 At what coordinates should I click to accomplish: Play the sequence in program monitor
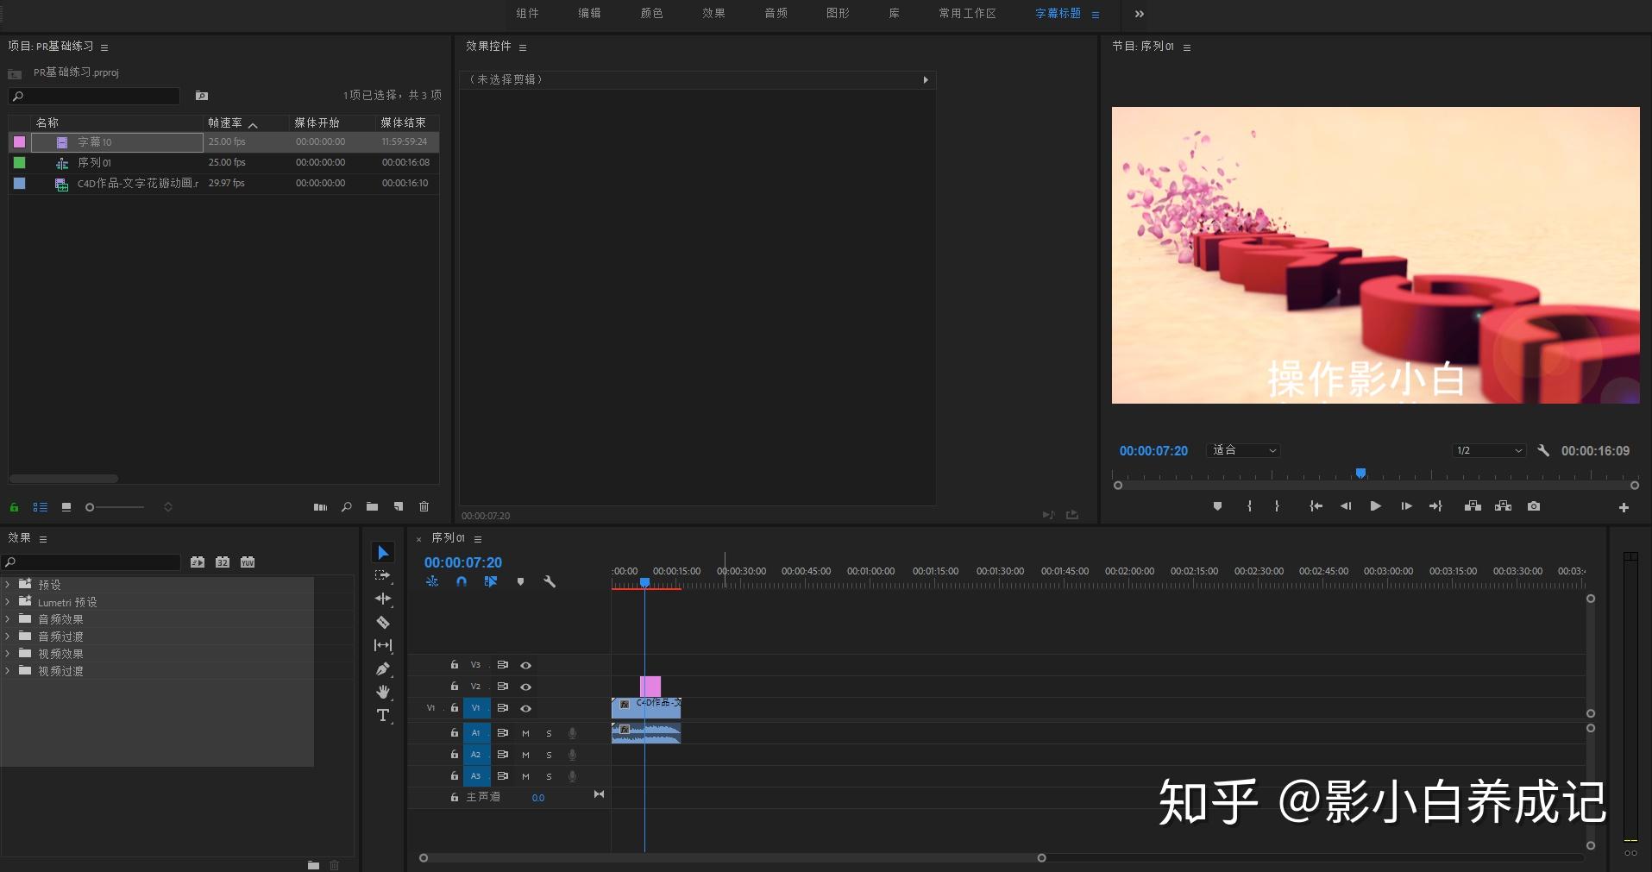[x=1375, y=506]
